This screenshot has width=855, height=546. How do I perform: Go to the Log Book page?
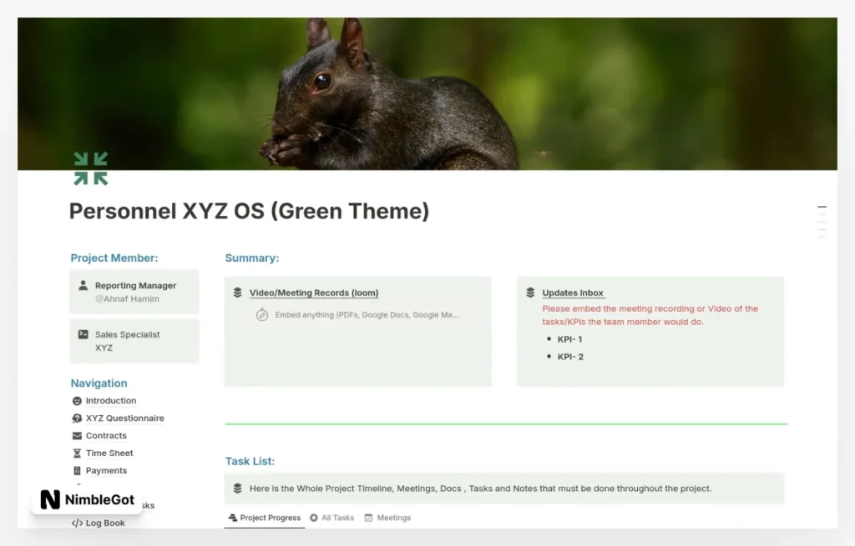(x=104, y=523)
